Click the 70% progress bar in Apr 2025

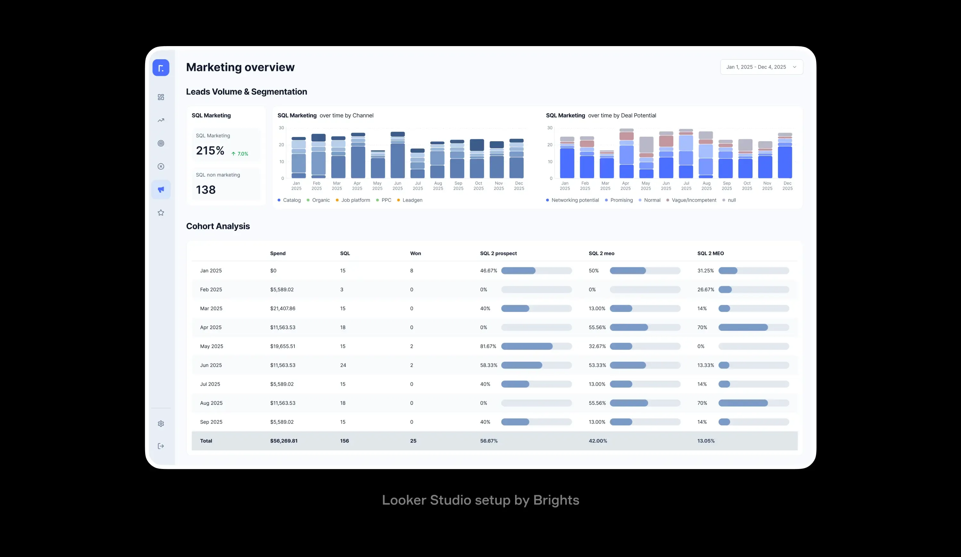[753, 327]
